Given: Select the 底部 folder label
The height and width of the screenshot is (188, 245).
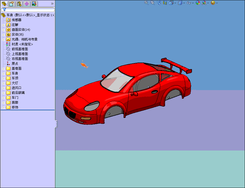Looking at the screenshot, I should click(x=15, y=102).
